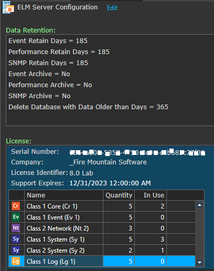The image size is (214, 271).
Task: Select the Class 2 Network (Nt 2) row
Action: [102, 228]
